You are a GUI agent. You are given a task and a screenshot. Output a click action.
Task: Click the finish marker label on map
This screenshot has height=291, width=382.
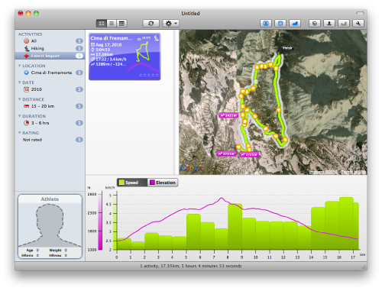coord(287,48)
